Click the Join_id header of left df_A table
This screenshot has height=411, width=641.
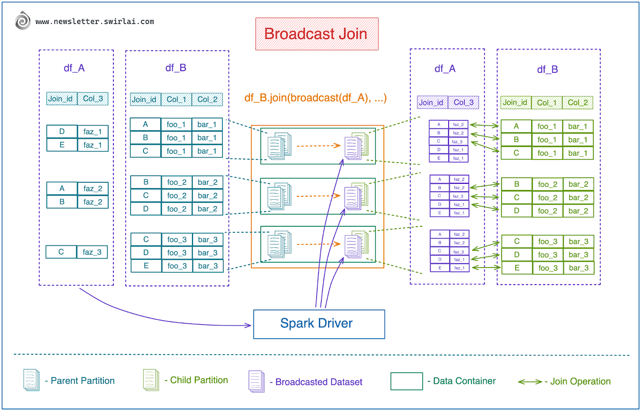click(x=61, y=98)
